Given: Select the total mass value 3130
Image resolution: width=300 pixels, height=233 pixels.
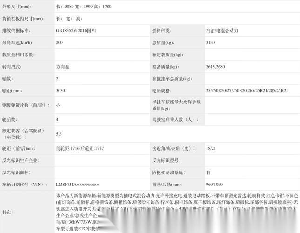Looking at the screenshot, I should click(x=210, y=42).
